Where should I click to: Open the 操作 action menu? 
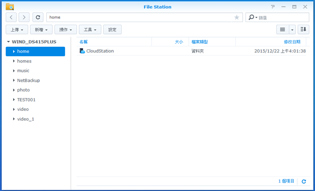coord(65,30)
